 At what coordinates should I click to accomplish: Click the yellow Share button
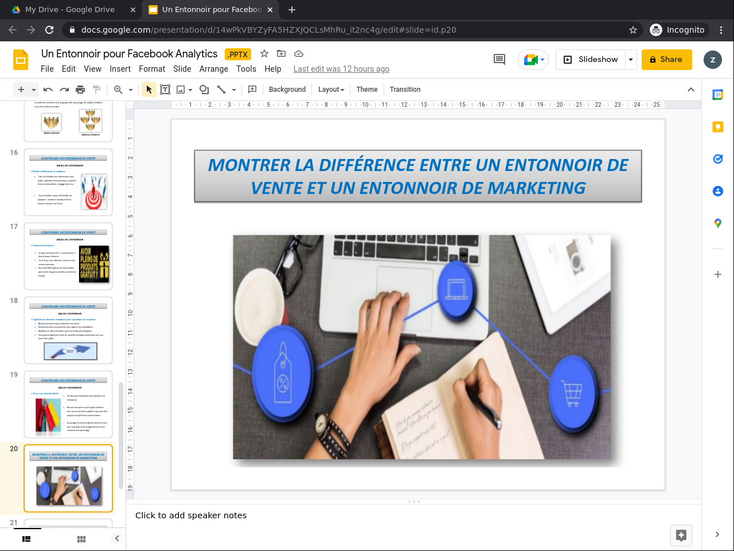(667, 60)
